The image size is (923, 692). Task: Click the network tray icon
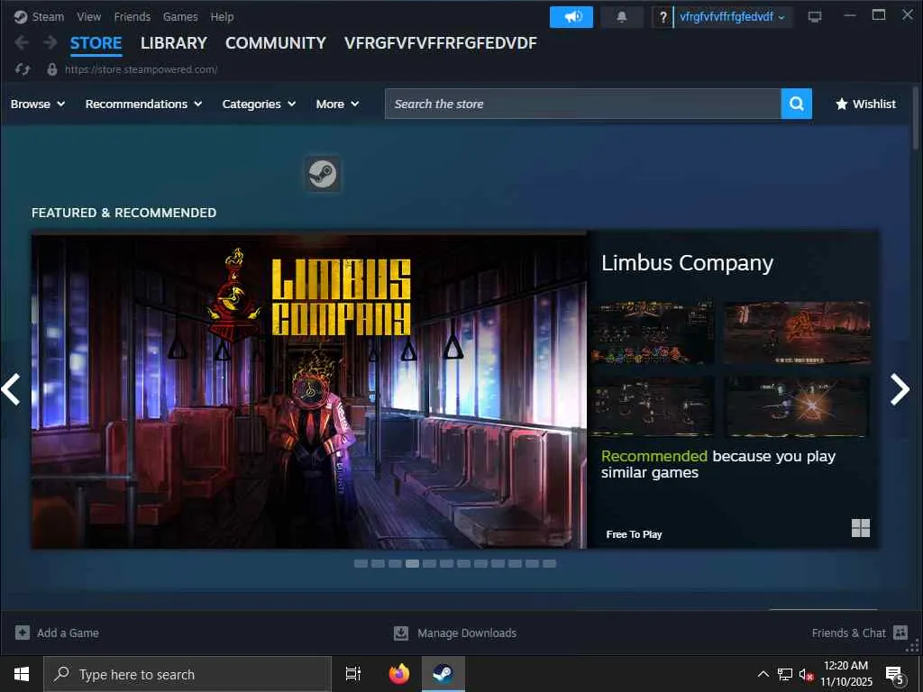pos(785,674)
